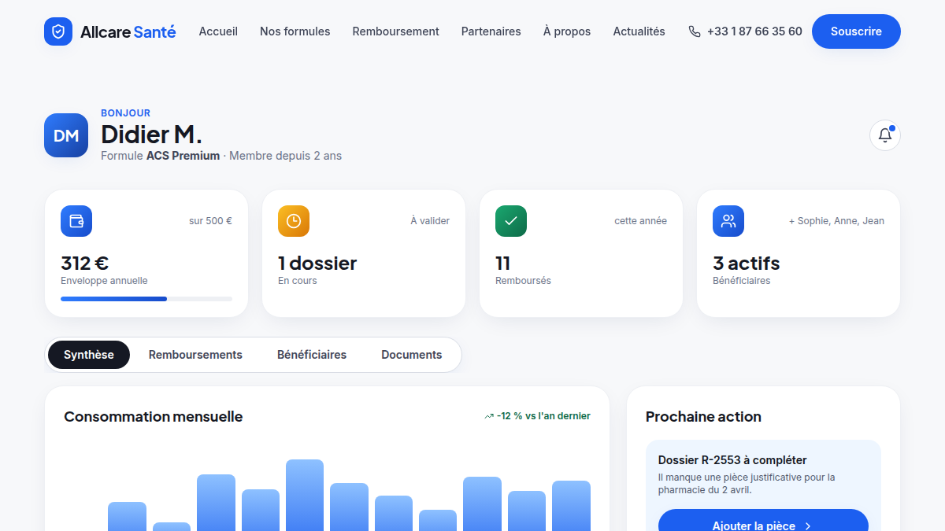The height and width of the screenshot is (531, 945).
Task: Click the annual envelope progress bar
Action: [146, 299]
